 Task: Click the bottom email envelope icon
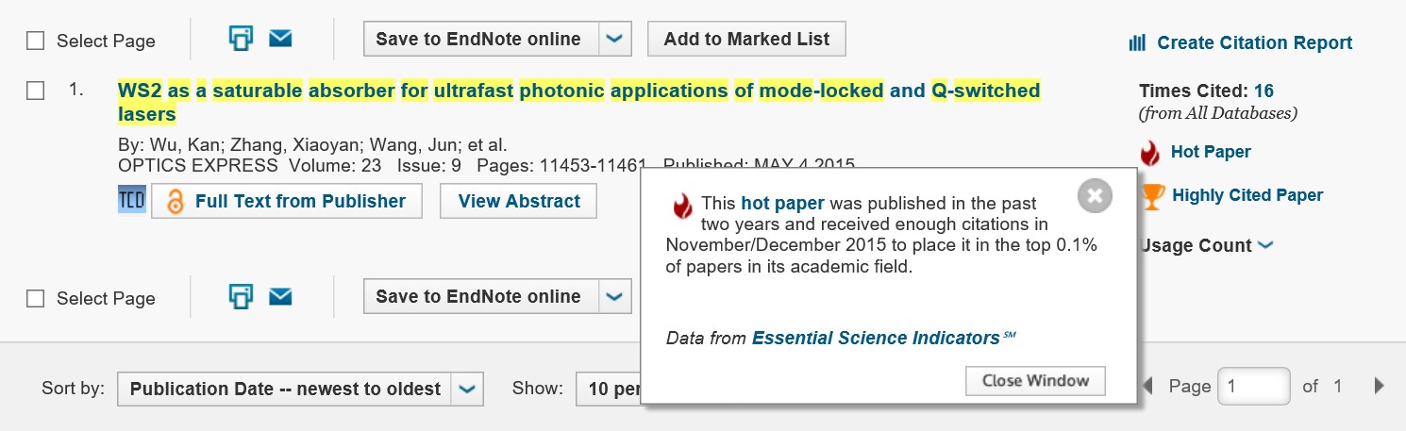(280, 296)
